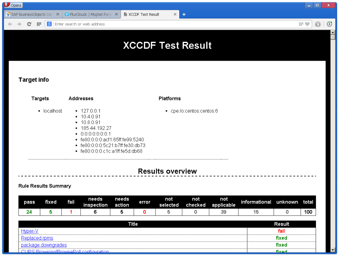
Task: Click the heart bookmark icon
Action: [x=307, y=24]
